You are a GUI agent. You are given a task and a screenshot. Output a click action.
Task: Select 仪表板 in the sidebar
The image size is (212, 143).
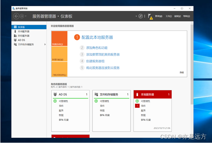pos(29,27)
